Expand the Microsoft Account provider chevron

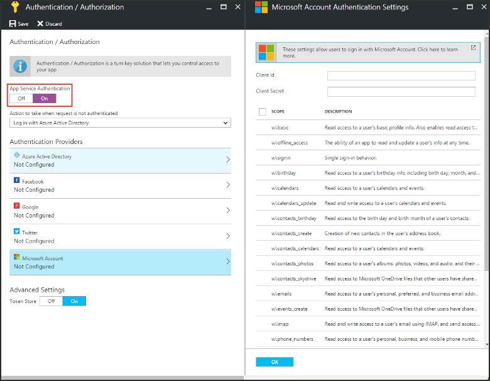tap(228, 262)
